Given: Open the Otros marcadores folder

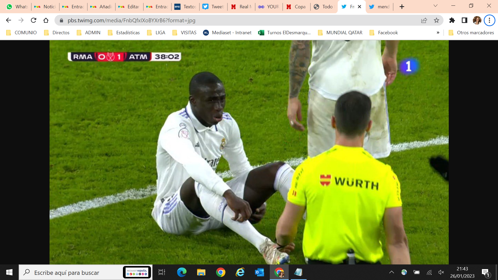Looking at the screenshot, I should pos(471,33).
